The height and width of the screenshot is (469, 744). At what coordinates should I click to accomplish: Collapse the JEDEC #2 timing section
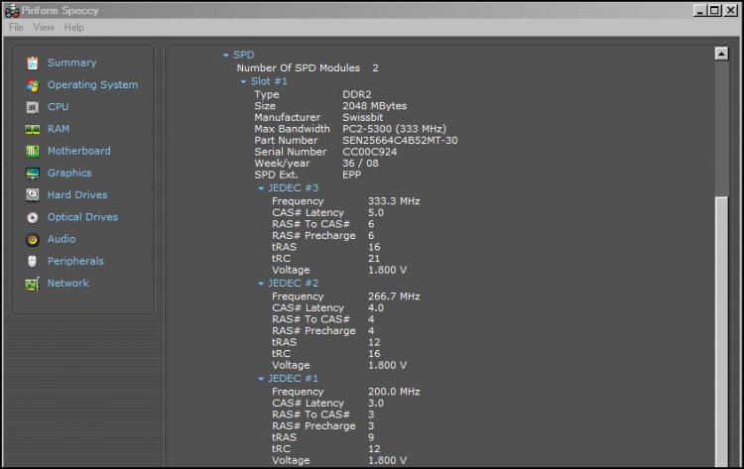pyautogui.click(x=262, y=284)
